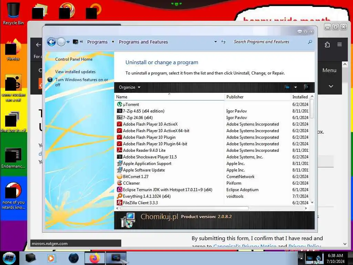Viewport: 353px width, 265px height.
Task: Select the 7-Zip 24.06 (x64) icon
Action: (x=120, y=117)
